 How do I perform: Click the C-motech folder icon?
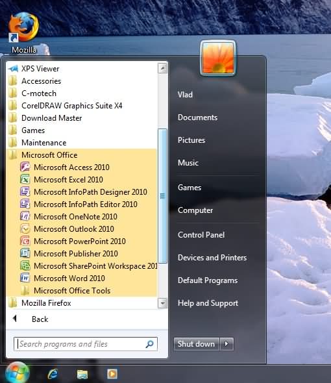[13, 93]
